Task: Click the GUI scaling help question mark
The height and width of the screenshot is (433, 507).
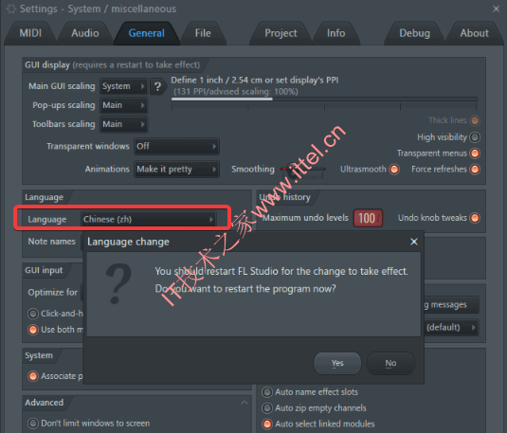Action: [x=157, y=86]
